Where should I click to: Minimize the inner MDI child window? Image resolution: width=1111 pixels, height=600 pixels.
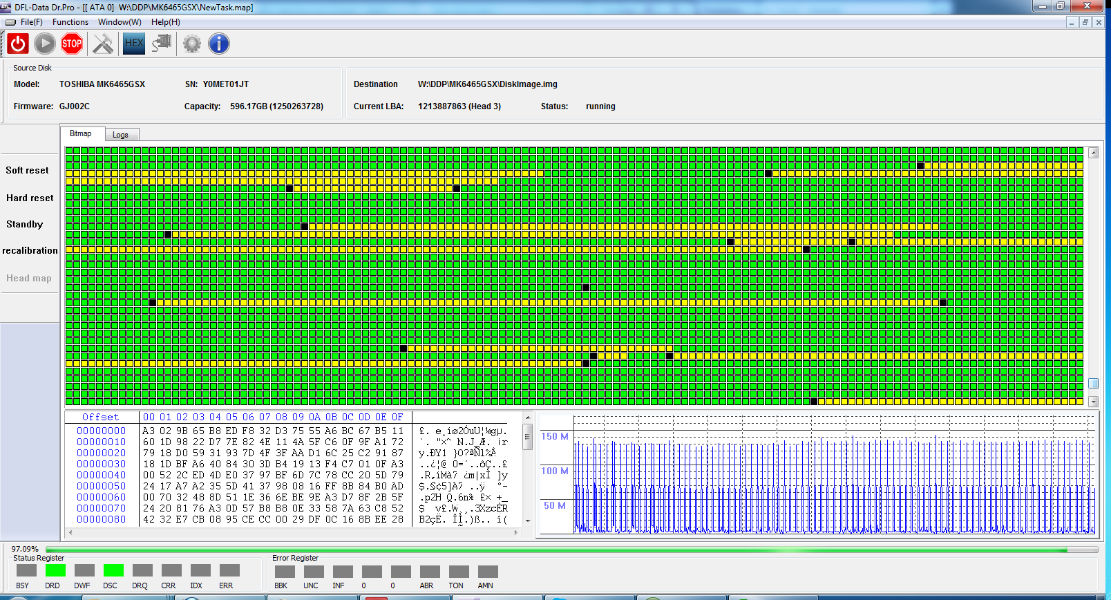click(x=1072, y=22)
